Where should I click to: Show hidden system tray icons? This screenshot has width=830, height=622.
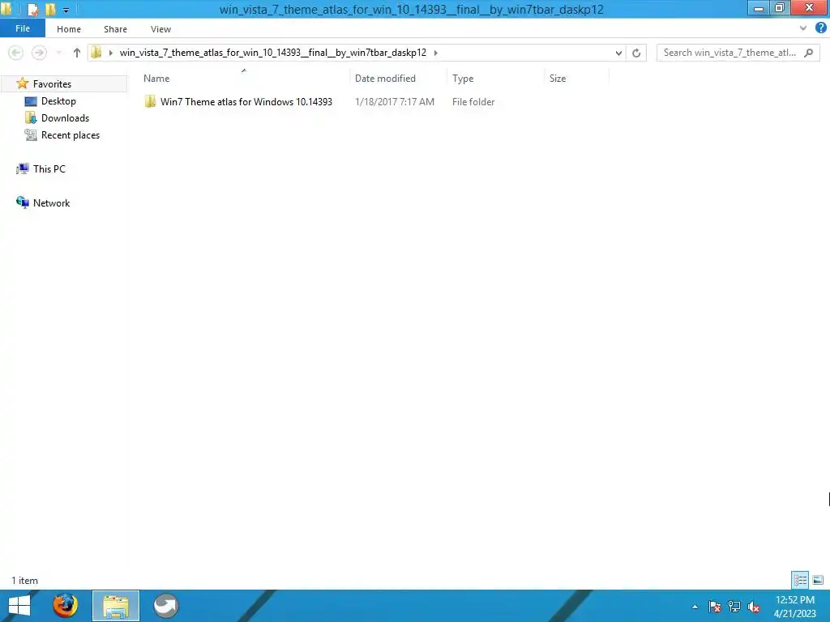[695, 607]
